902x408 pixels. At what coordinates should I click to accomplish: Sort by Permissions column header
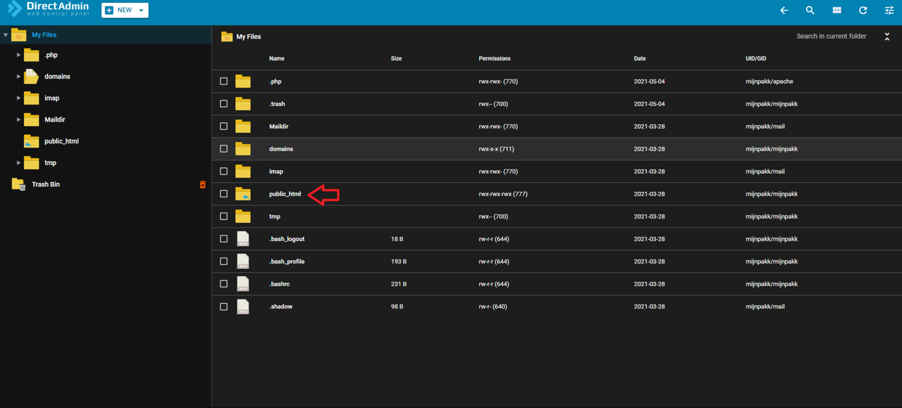[494, 59]
